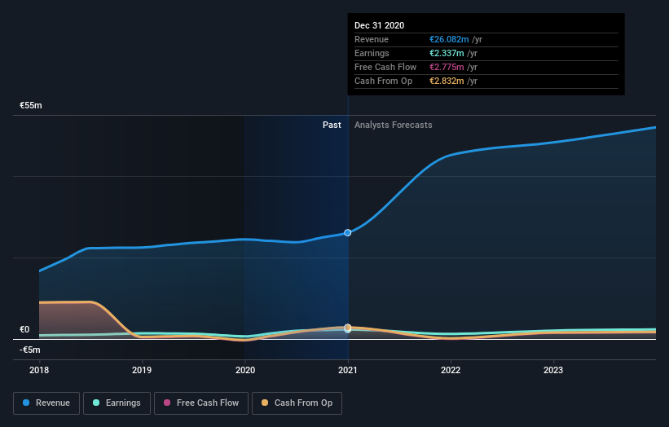Viewport: 669px width, 427px height.
Task: Click the 'Dec 31 2020' tooltip header
Action: [x=379, y=25]
